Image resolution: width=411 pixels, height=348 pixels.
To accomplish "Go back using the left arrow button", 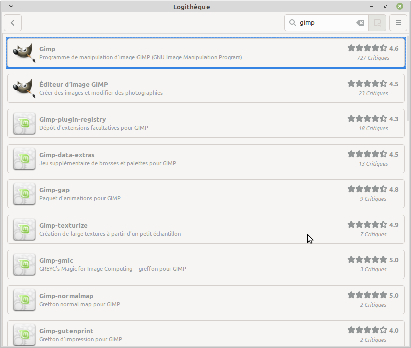I will tap(13, 23).
